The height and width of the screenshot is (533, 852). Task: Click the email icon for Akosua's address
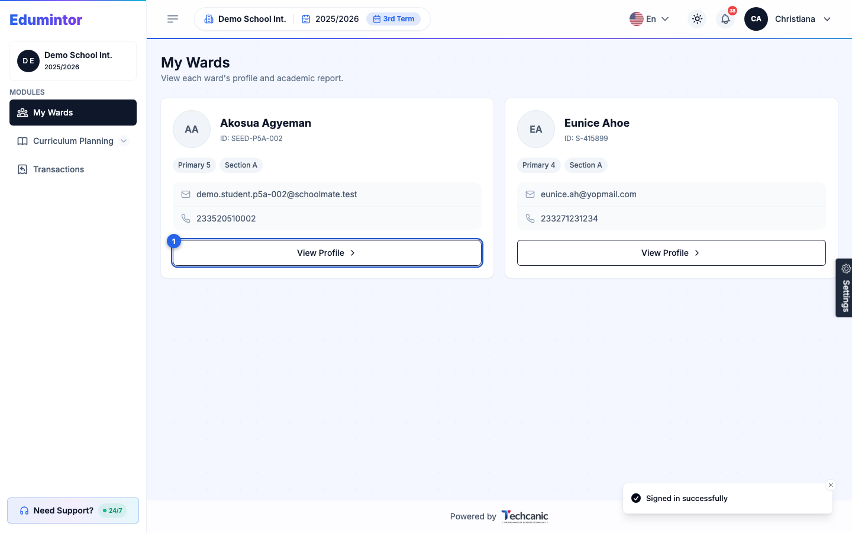coord(186,194)
